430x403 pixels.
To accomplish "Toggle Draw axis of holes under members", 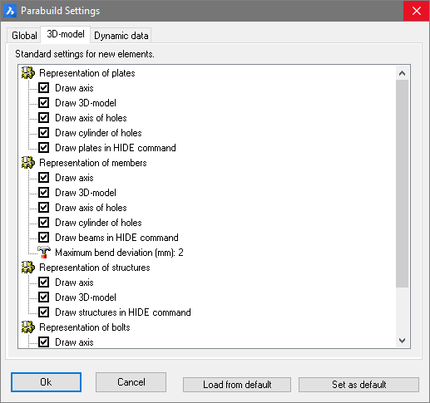I will tap(44, 208).
